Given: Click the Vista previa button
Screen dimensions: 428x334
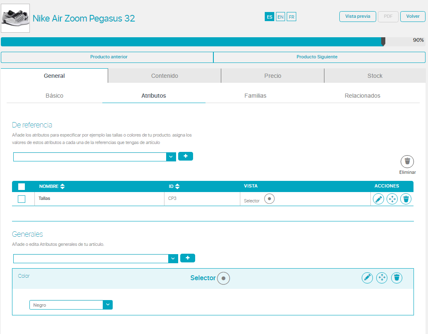Looking at the screenshot, I should (x=358, y=17).
